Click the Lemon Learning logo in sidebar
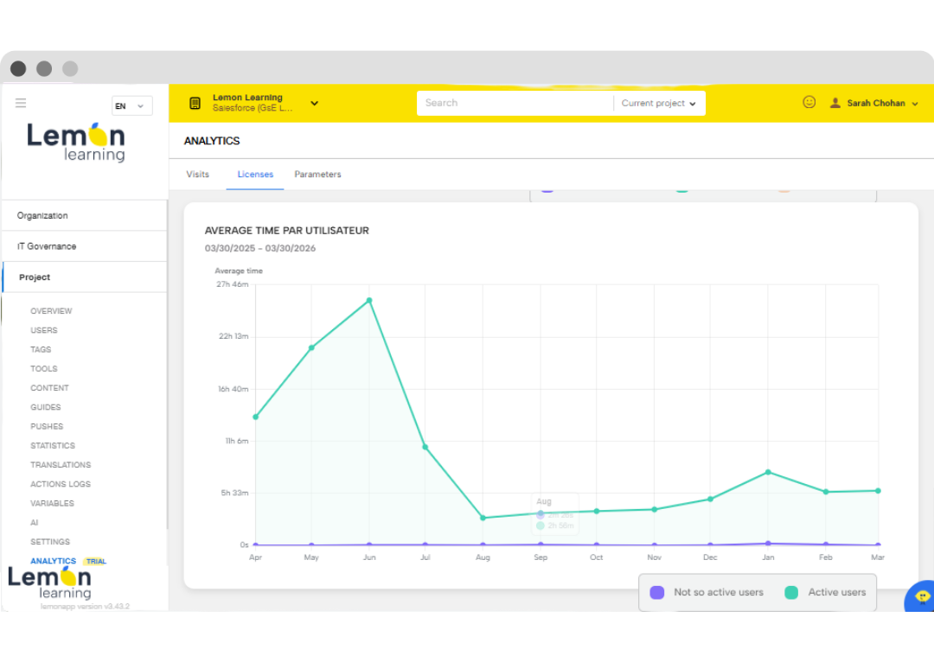Screen dimensions: 934x662 point(76,142)
